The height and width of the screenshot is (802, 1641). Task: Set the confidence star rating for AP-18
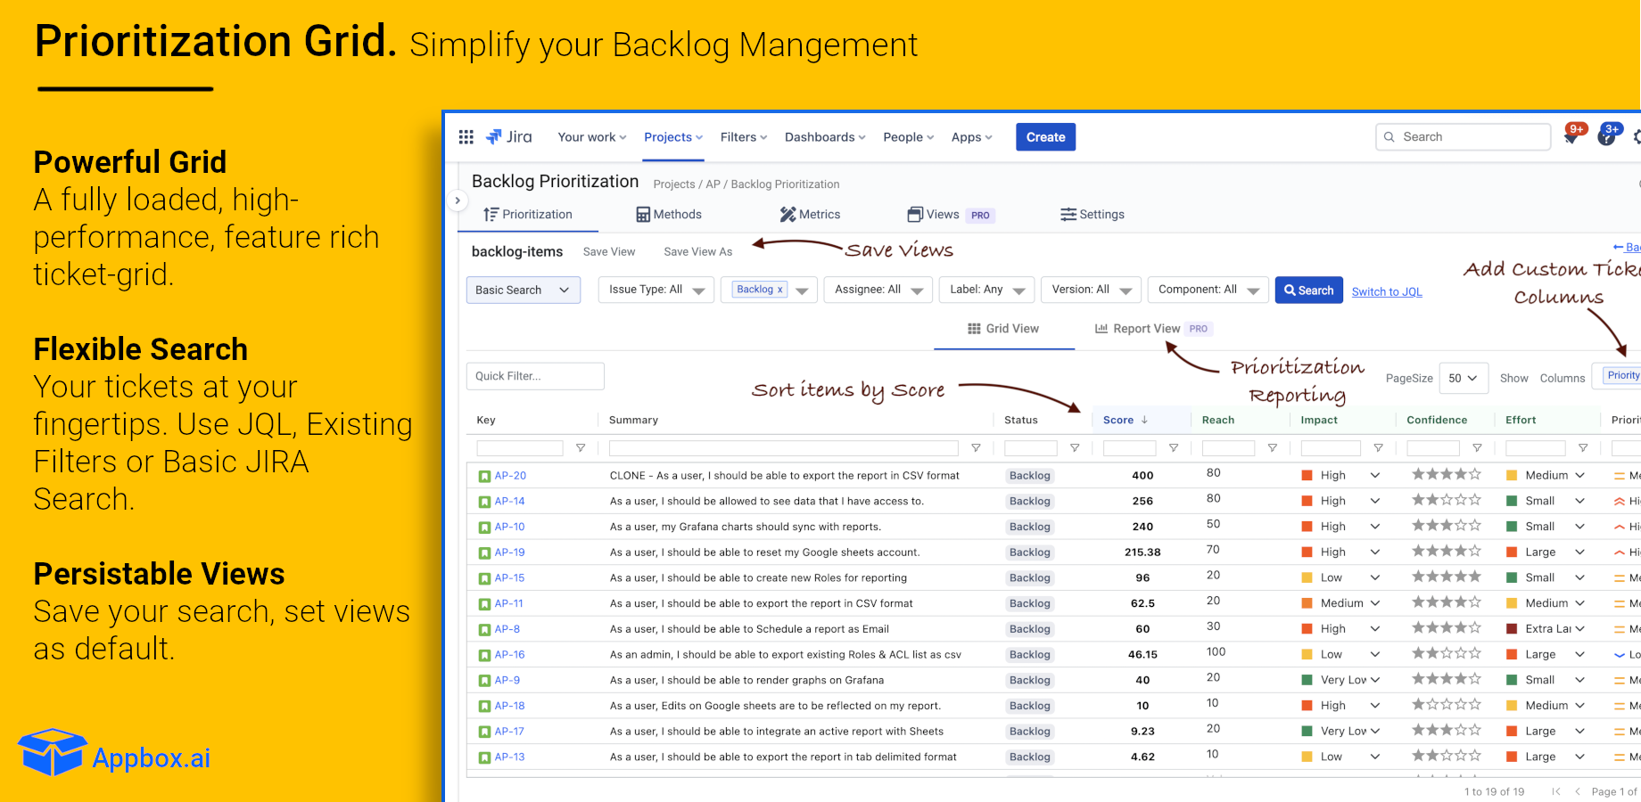pos(1446,705)
